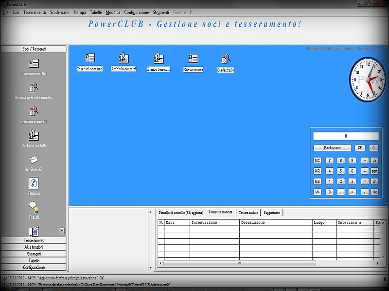This screenshot has height=291, width=389.
Task: Click the Prestiti icon in sidebar
Action: pos(34,207)
